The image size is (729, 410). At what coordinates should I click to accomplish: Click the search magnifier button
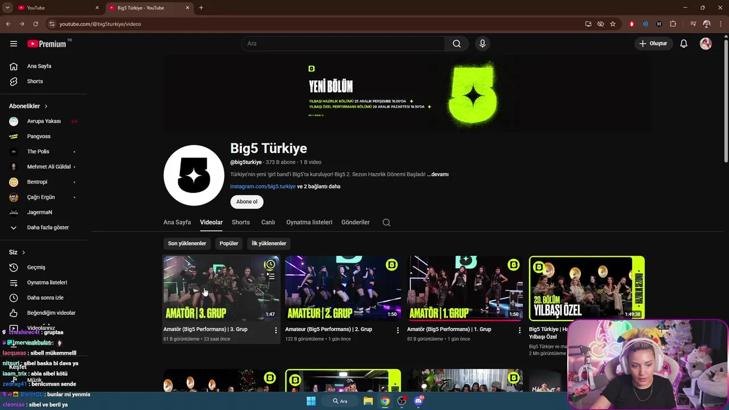point(457,43)
